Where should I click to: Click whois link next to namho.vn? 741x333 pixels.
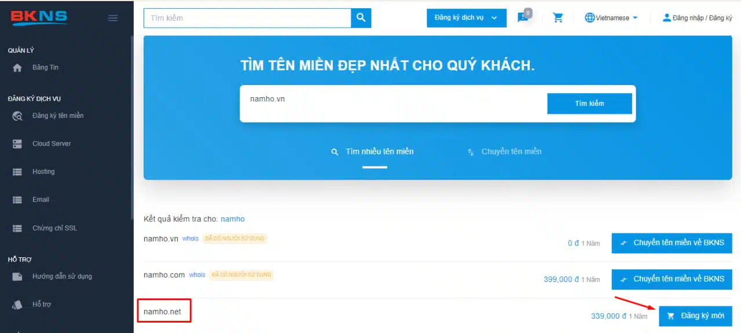click(190, 239)
